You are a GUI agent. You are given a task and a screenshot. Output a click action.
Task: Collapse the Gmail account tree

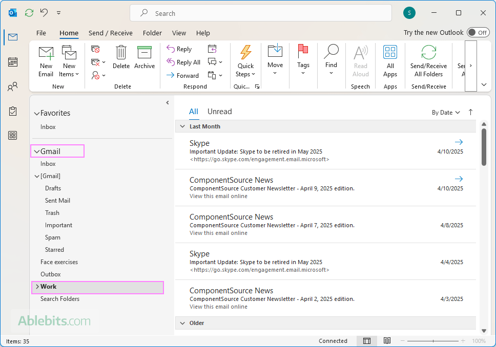pos(37,151)
